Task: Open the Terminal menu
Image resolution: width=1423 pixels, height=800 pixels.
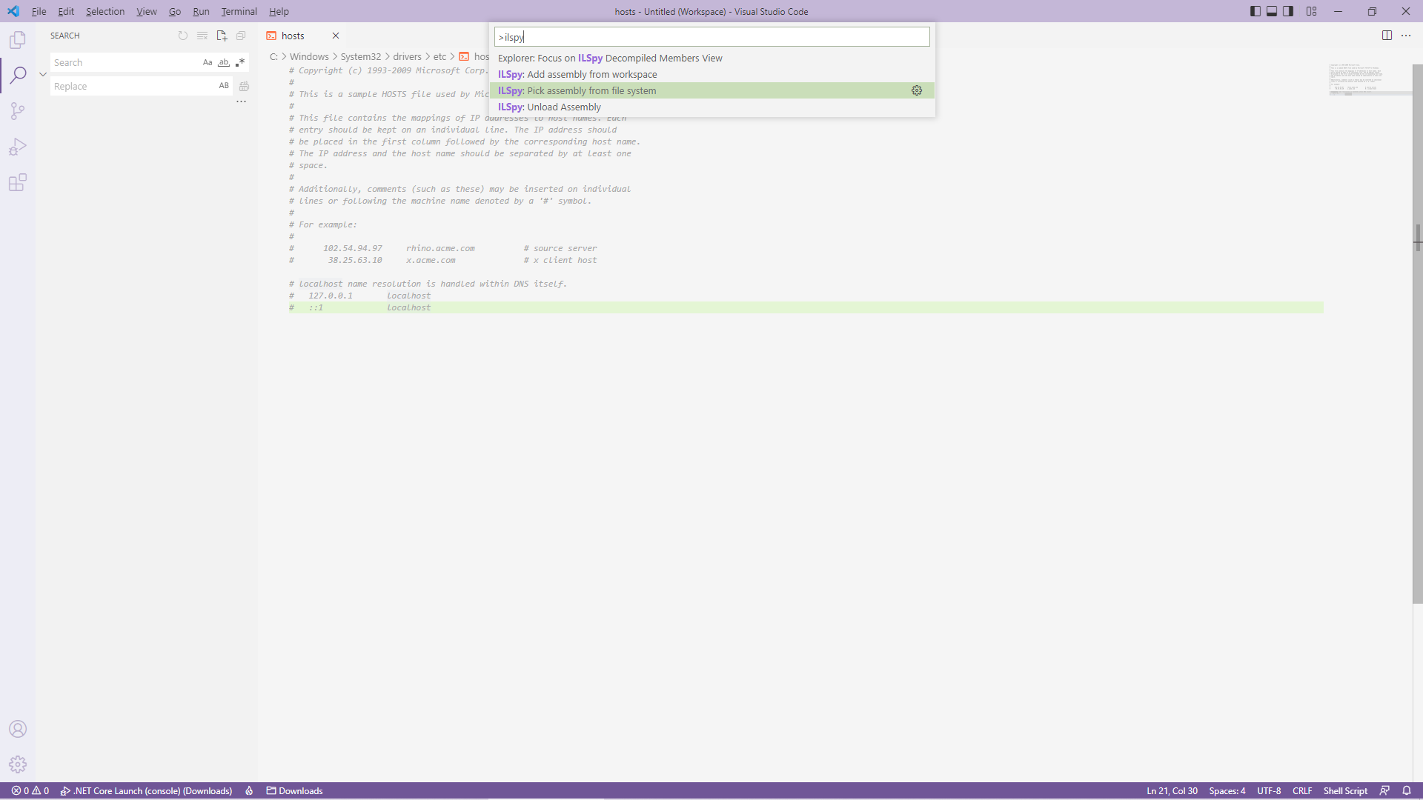Action: coord(239,11)
